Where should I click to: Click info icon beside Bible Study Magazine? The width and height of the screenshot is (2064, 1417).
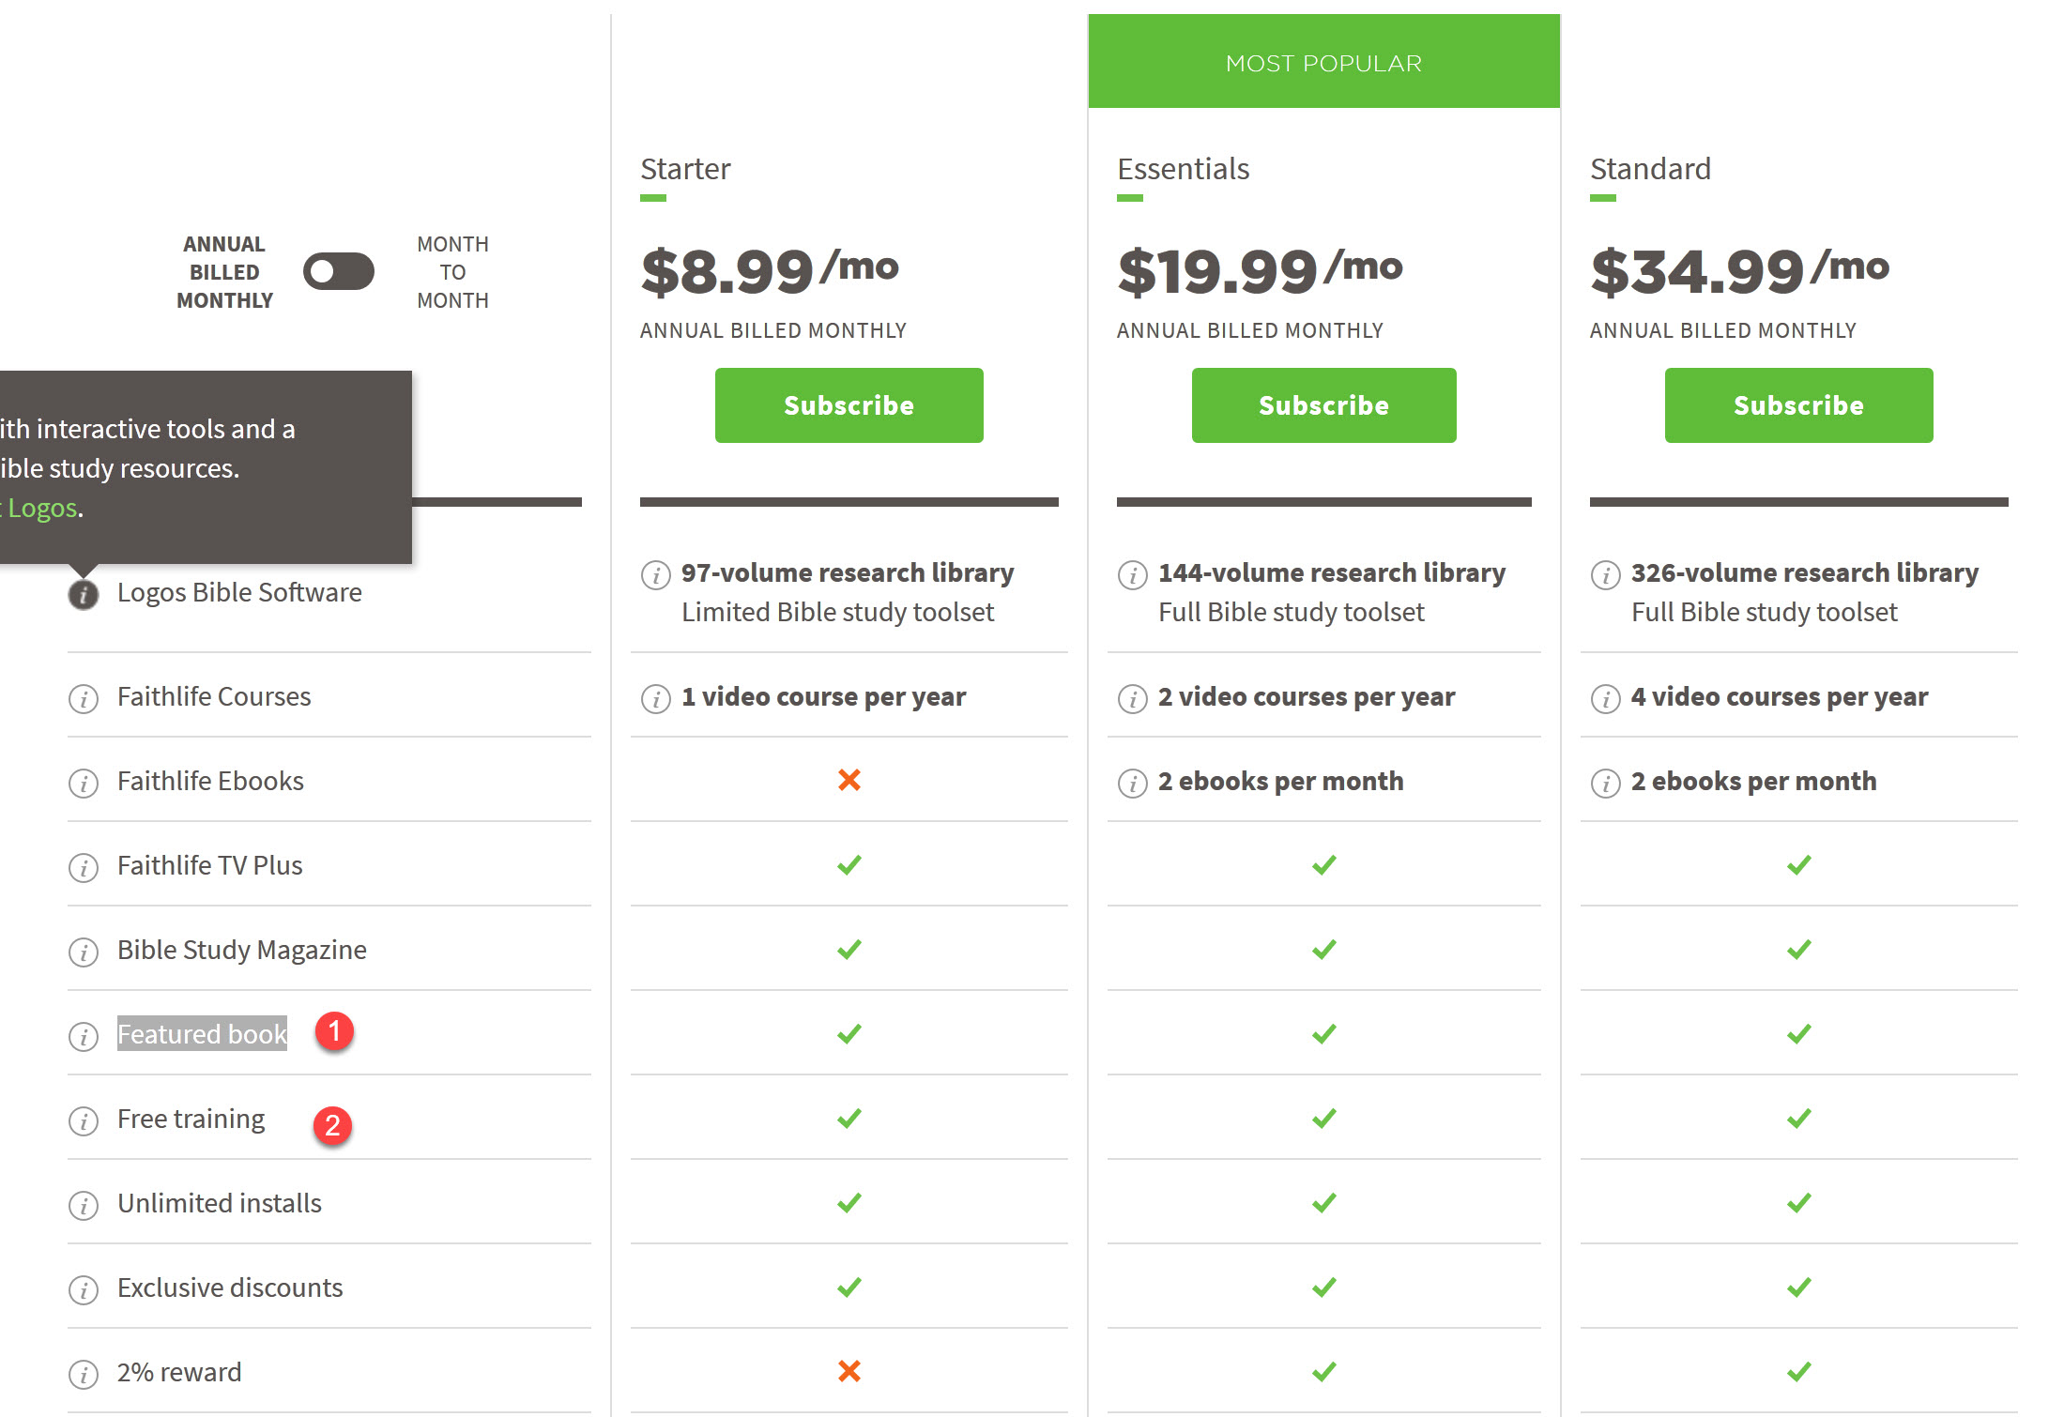pyautogui.click(x=84, y=952)
